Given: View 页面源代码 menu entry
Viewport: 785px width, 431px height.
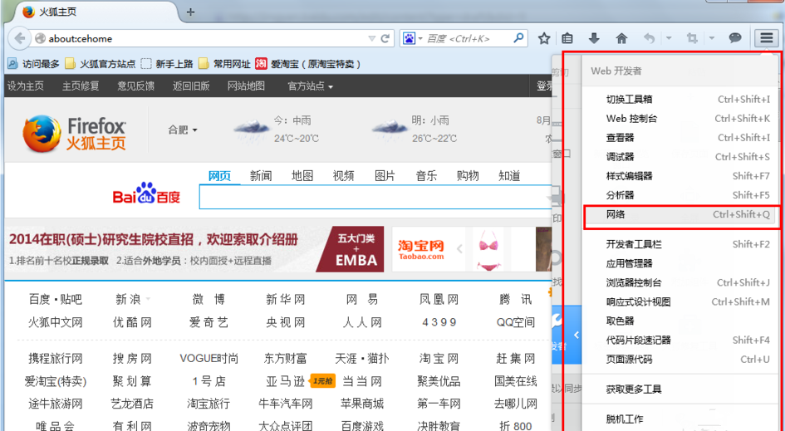Looking at the screenshot, I should point(681,359).
